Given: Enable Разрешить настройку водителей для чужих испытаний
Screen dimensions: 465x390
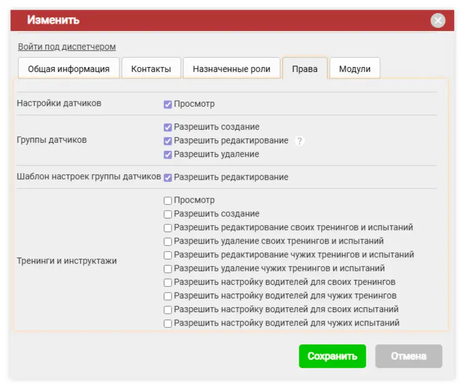Looking at the screenshot, I should tap(168, 322).
